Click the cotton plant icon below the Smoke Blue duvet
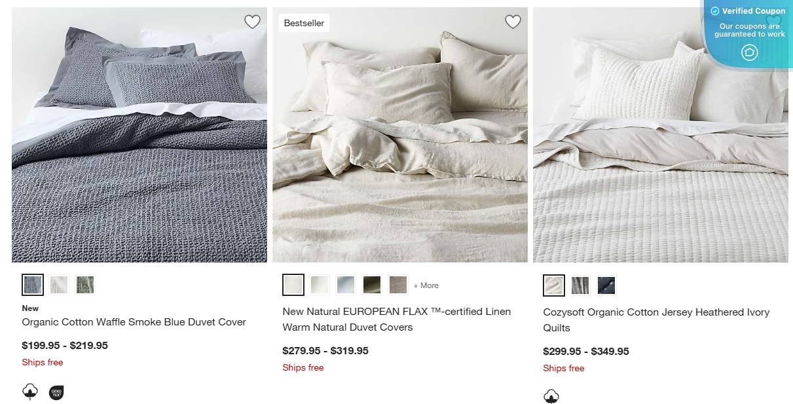Screen dimensions: 793x404 29,390
